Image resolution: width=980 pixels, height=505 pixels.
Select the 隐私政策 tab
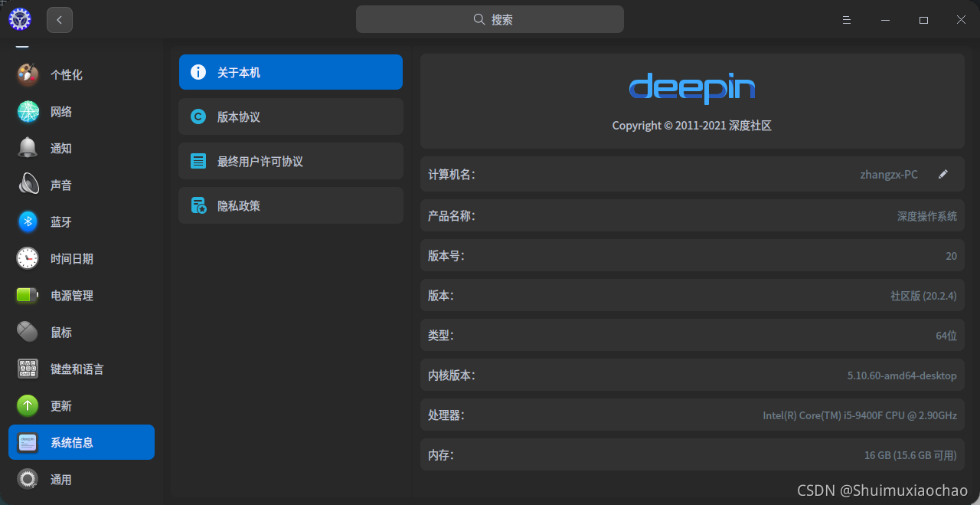click(x=291, y=205)
